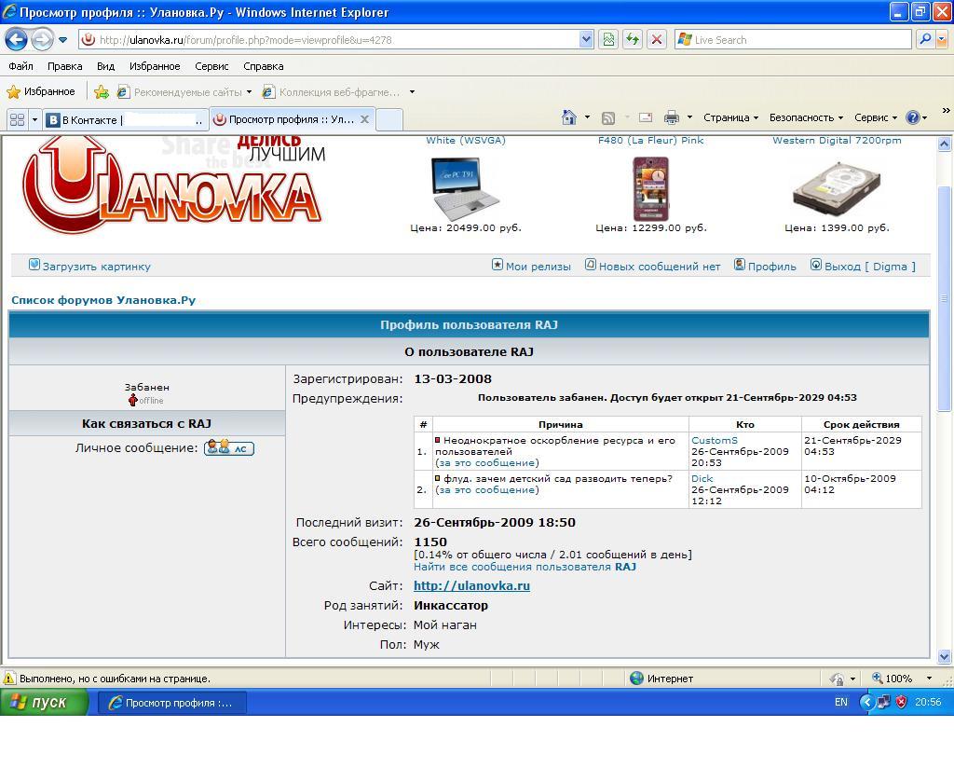Expand the address bar dropdown arrow
The height and width of the screenshot is (782, 954).
pos(586,39)
